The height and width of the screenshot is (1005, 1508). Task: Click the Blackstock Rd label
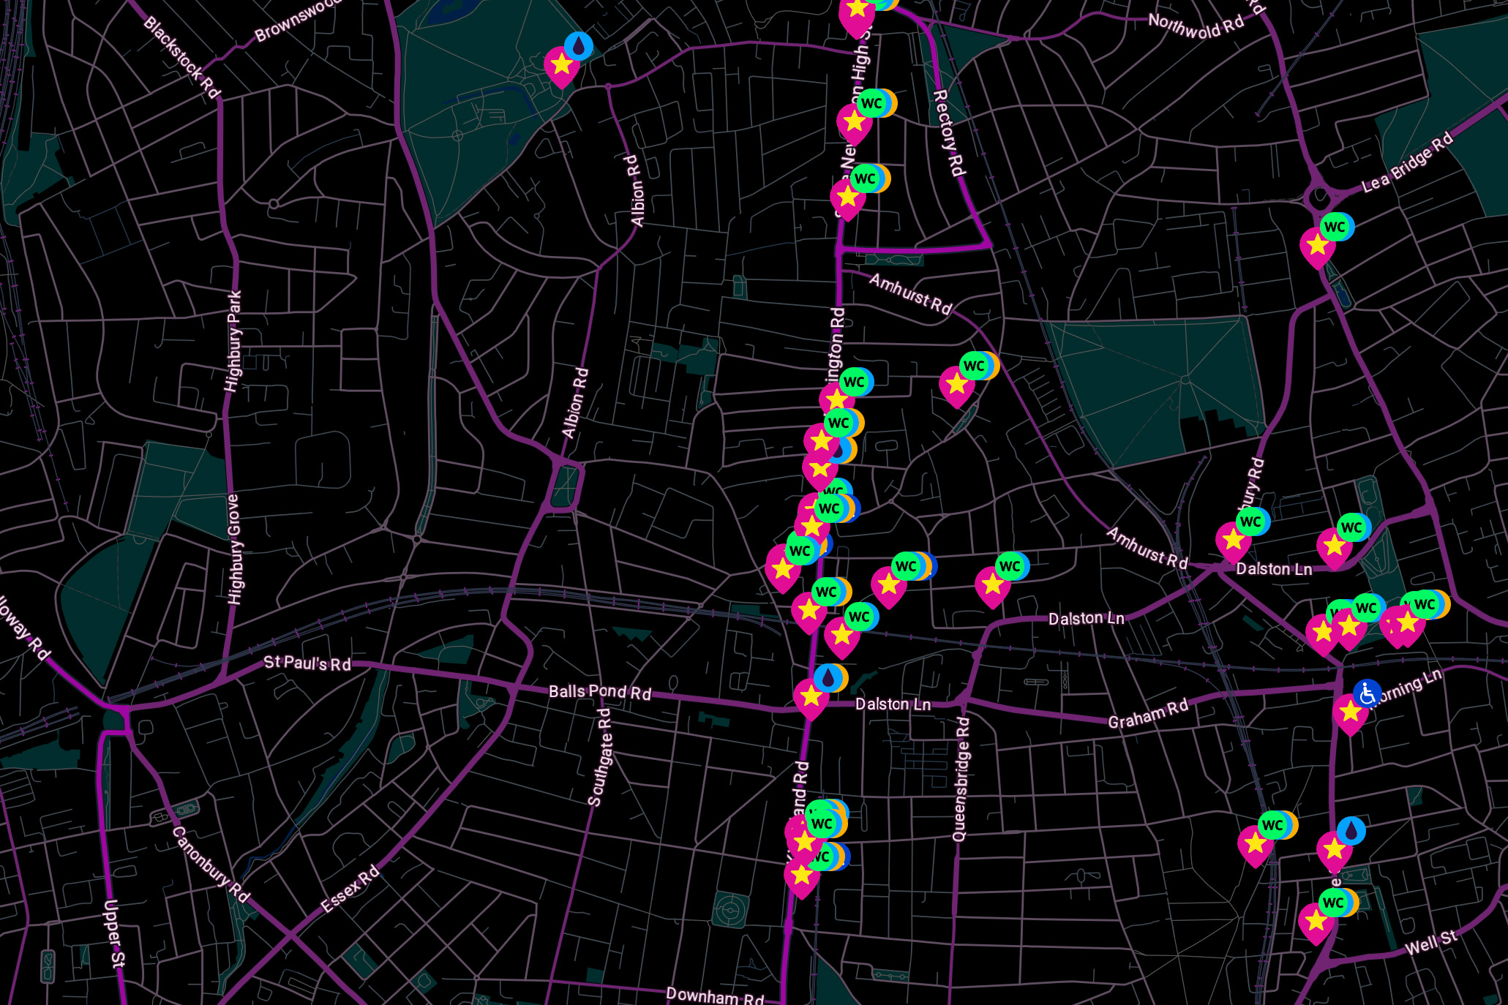(181, 57)
